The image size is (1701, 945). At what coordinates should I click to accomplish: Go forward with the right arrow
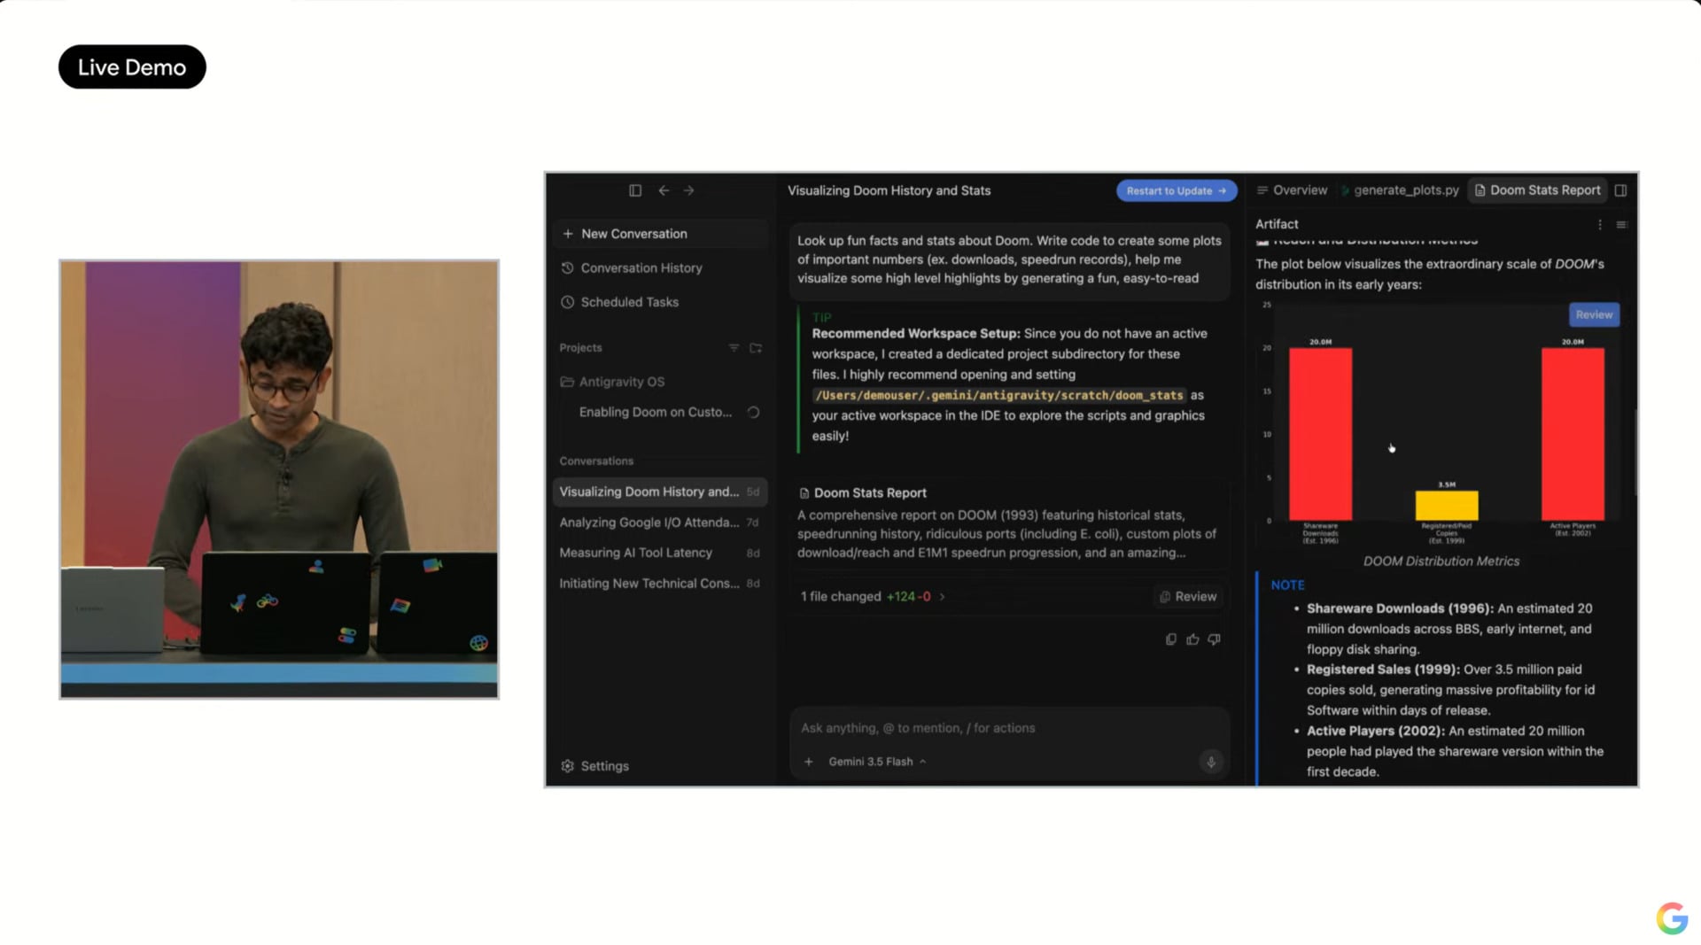(689, 190)
